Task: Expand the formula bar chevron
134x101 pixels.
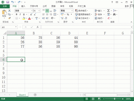Action: click(131, 27)
